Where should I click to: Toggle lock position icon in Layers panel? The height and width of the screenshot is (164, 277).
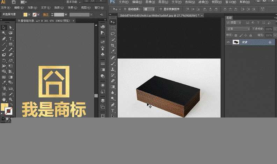pos(246,35)
